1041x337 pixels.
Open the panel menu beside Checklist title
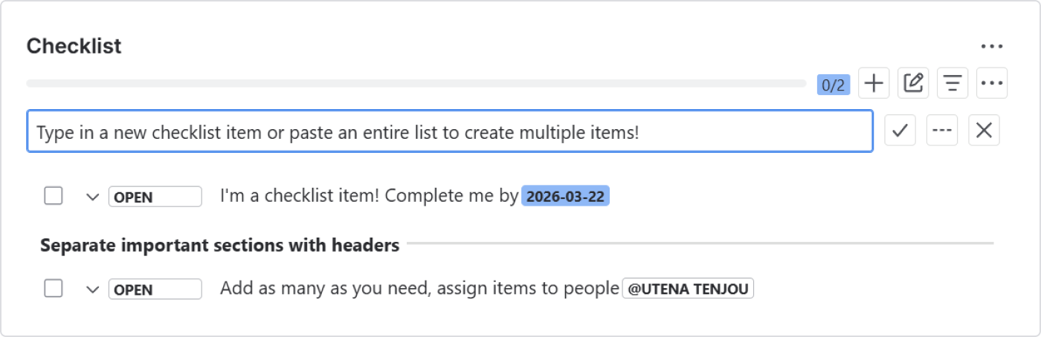pos(992,47)
